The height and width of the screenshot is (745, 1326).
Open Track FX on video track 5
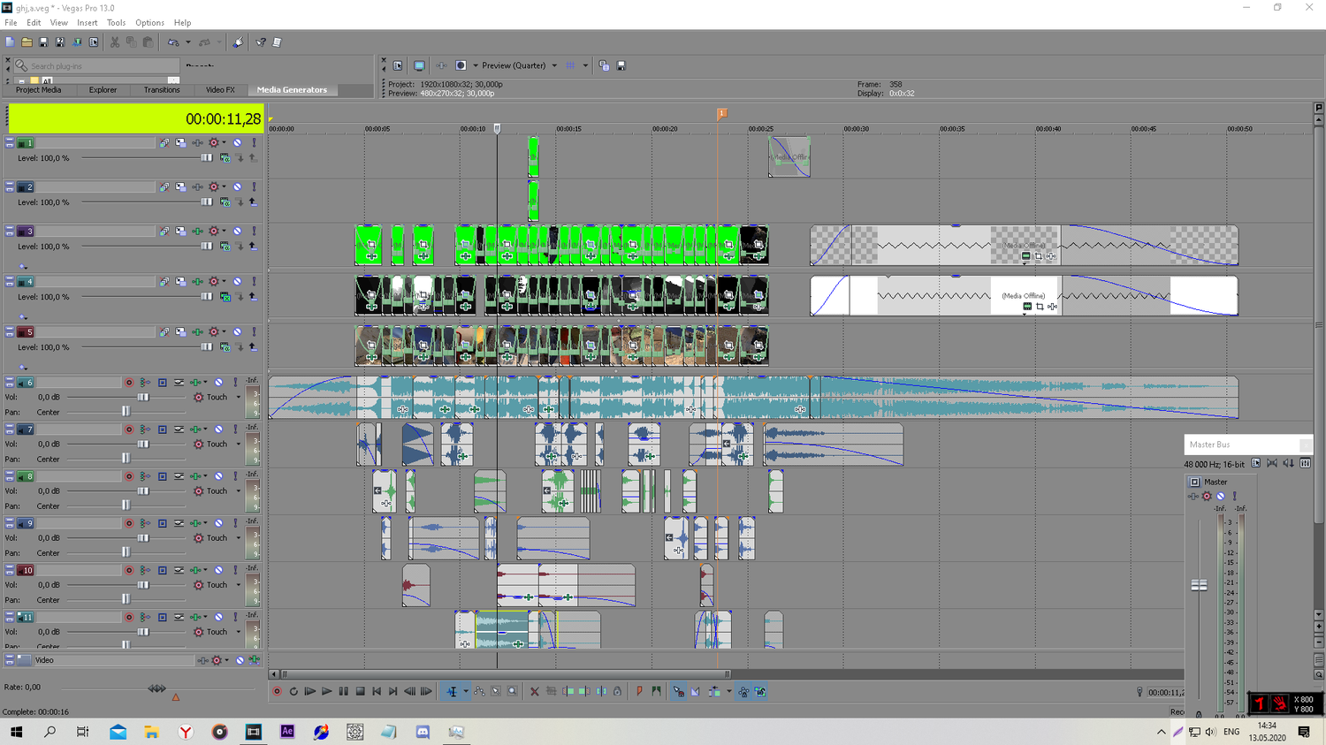coord(197,332)
